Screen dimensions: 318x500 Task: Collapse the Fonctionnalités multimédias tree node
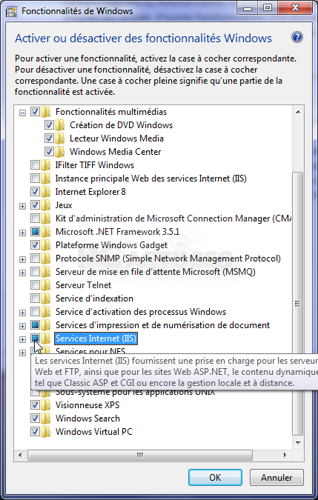coord(22,113)
